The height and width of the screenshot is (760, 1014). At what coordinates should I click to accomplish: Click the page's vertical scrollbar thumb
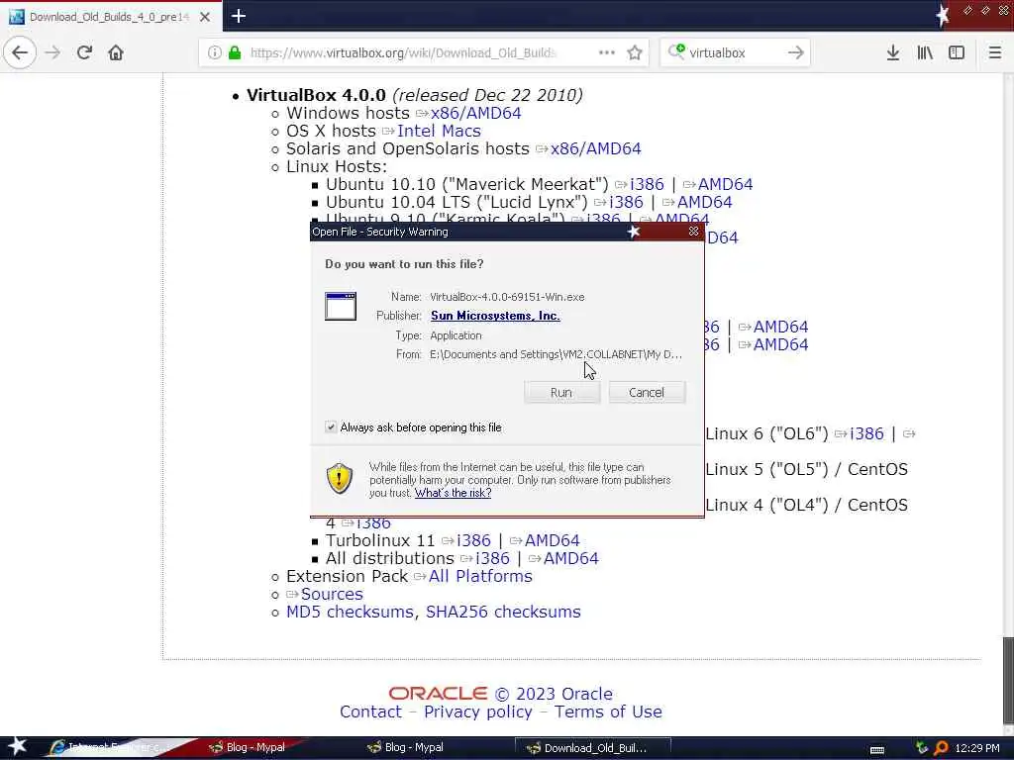click(1007, 680)
